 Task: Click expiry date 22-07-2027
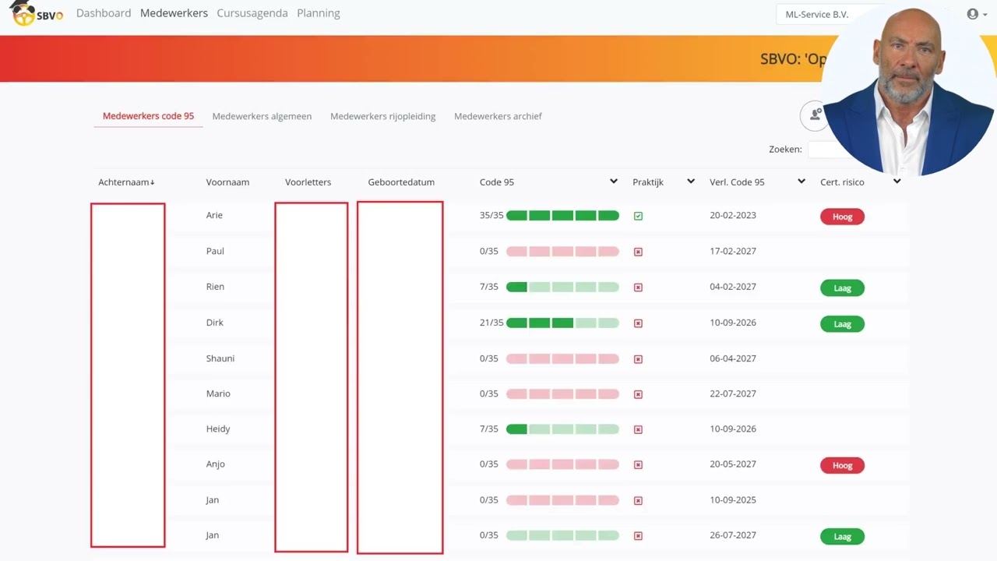(x=733, y=393)
